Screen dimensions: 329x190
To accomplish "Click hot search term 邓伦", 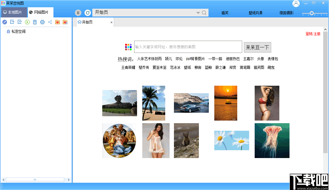I will pos(179,59).
